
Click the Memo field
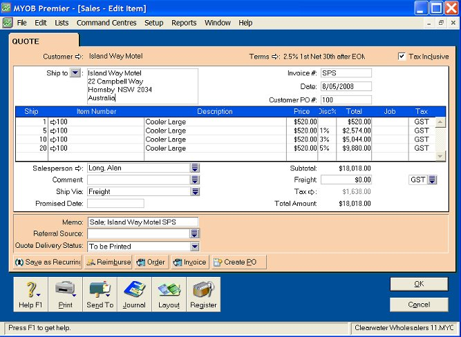pyautogui.click(x=143, y=222)
